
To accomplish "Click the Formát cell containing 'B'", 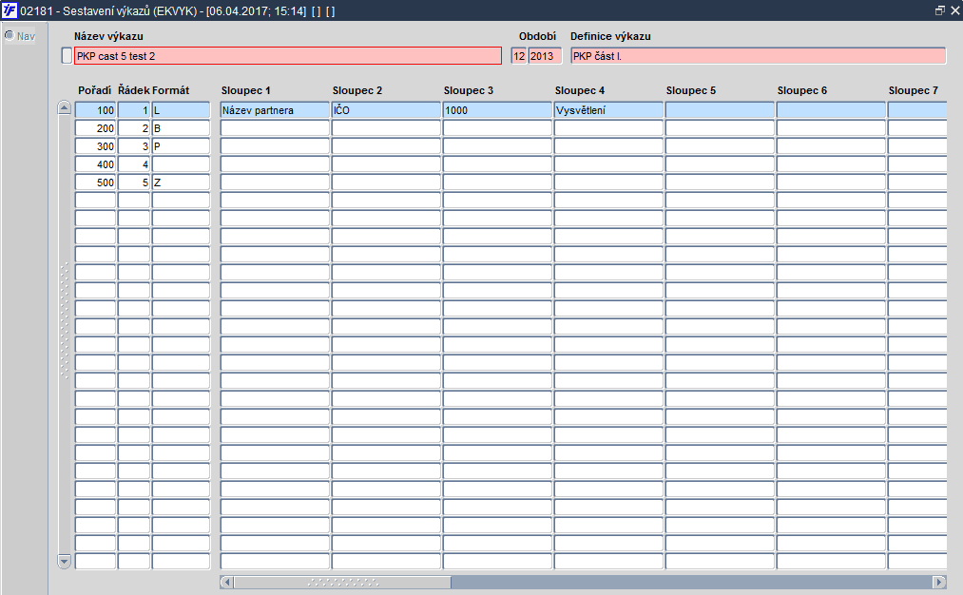I will [182, 128].
